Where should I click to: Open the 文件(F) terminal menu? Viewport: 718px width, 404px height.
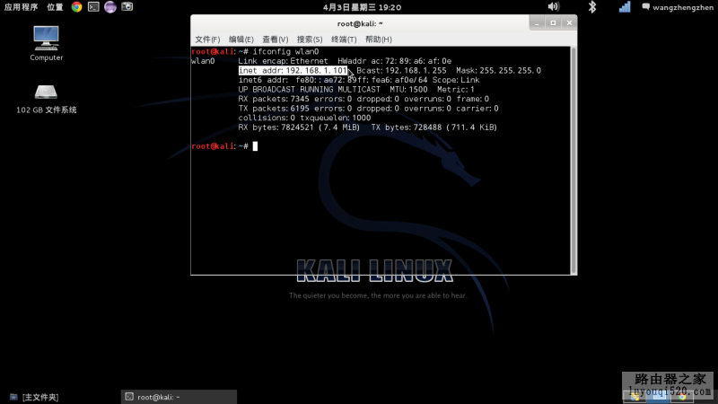point(207,40)
